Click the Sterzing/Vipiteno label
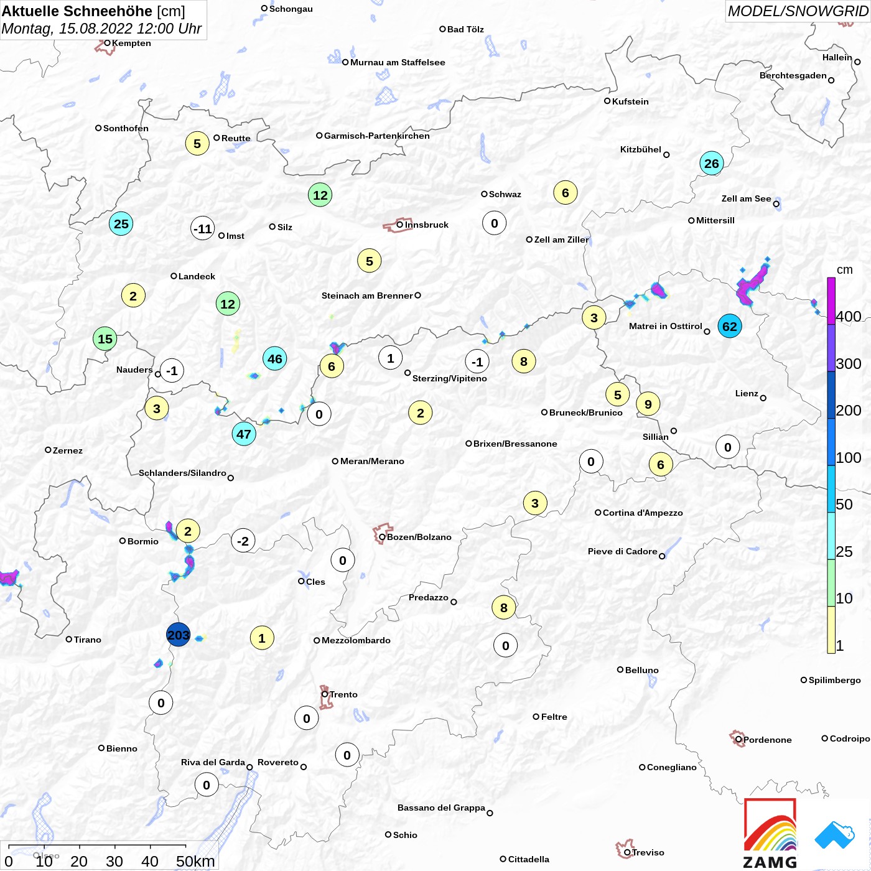Image resolution: width=871 pixels, height=871 pixels. coord(450,378)
